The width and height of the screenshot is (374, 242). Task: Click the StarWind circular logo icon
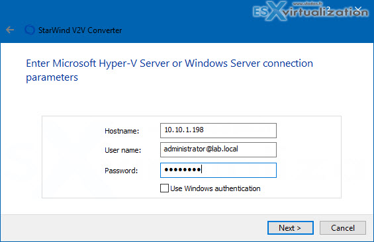30,30
